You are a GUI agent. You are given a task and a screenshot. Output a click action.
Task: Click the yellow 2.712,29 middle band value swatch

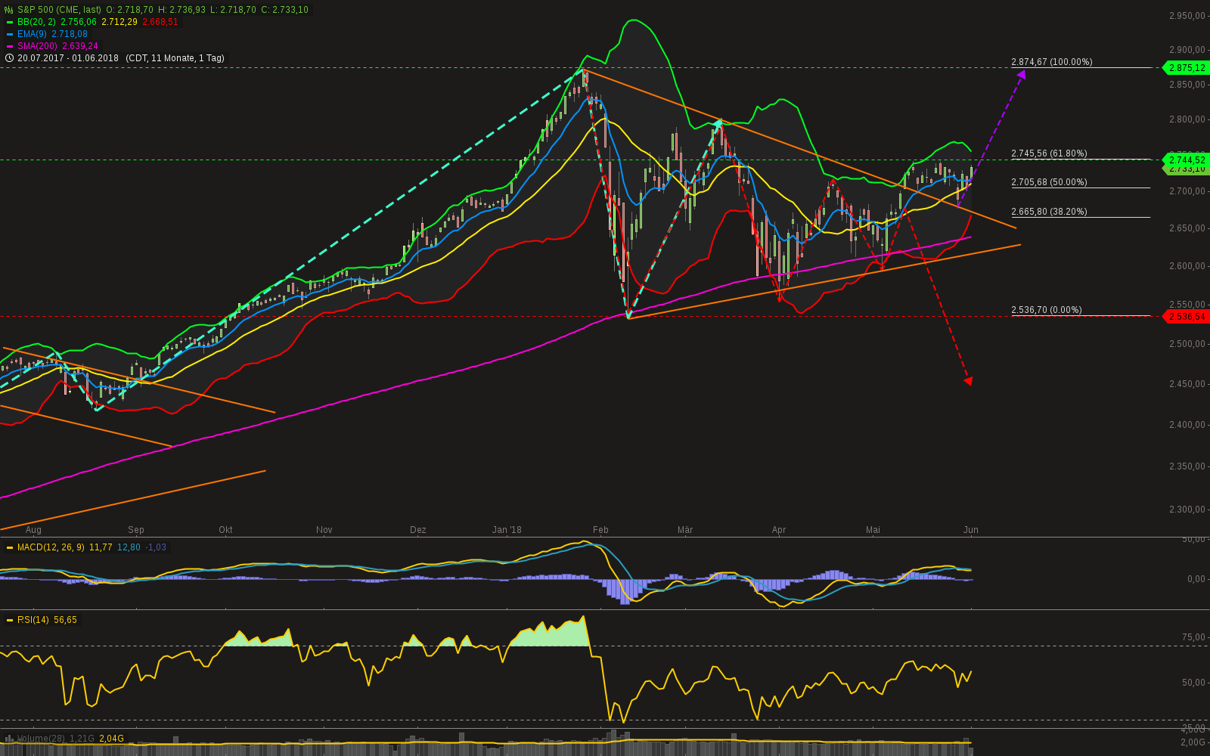(119, 22)
